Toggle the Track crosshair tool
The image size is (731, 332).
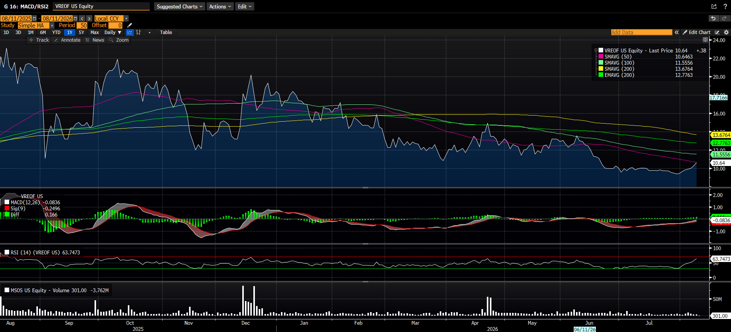click(x=39, y=40)
